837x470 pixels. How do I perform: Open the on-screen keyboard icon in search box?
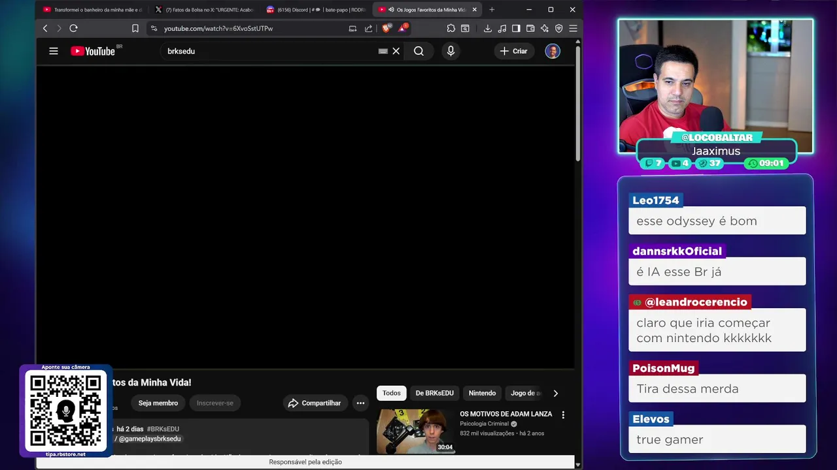click(383, 51)
